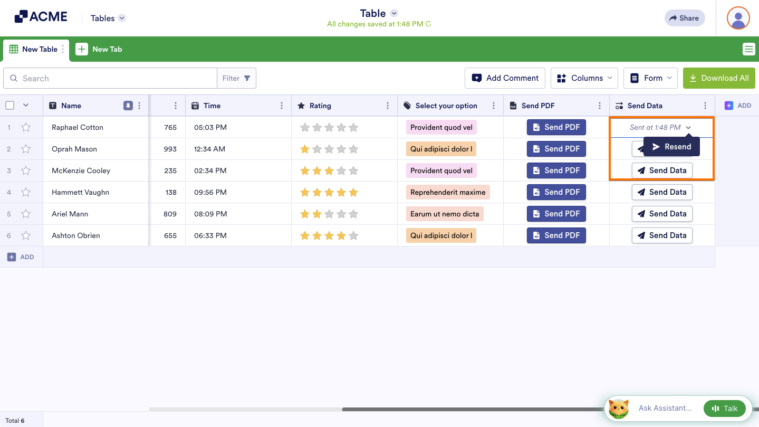
Task: Send PDF for Oprah Mason
Action: [x=556, y=149]
